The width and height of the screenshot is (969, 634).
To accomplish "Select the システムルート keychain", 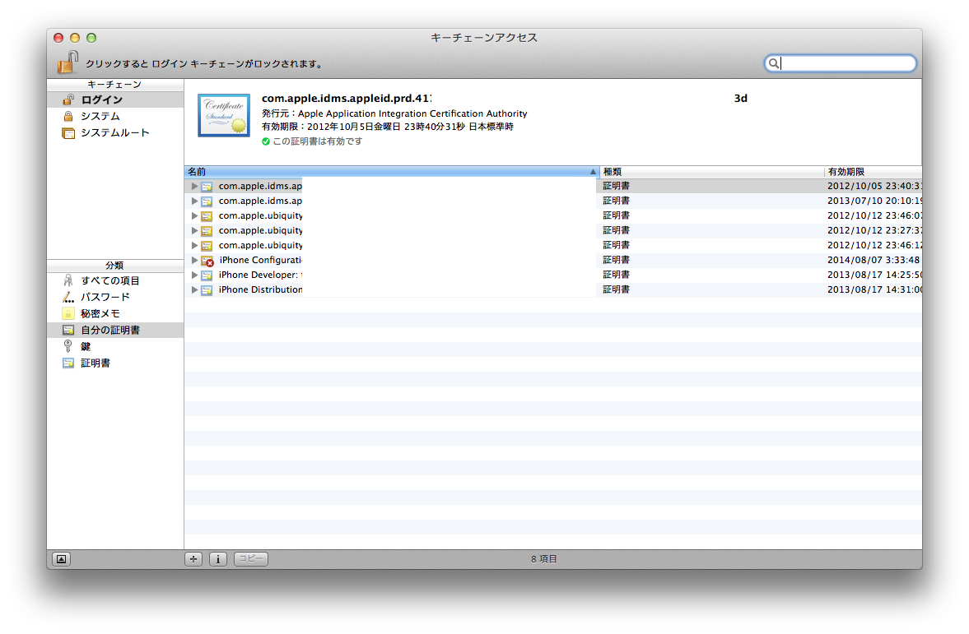I will [x=115, y=132].
